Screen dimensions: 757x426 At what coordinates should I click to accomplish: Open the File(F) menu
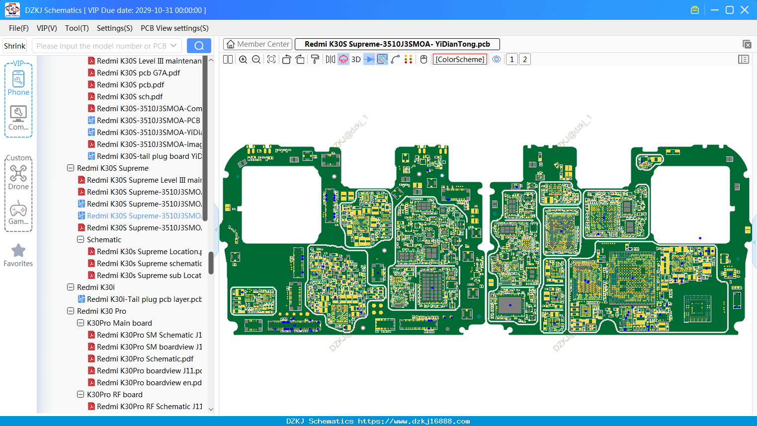pyautogui.click(x=19, y=28)
